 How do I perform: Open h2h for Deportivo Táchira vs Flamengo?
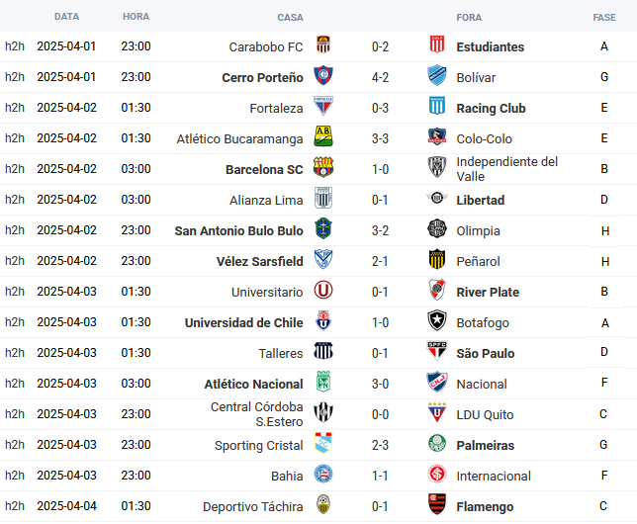click(x=15, y=506)
